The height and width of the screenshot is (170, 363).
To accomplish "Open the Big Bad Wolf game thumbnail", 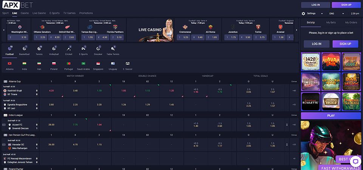I will (331, 102).
